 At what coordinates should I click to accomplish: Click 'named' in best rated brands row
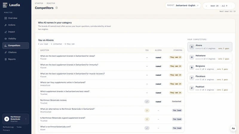(158, 93)
